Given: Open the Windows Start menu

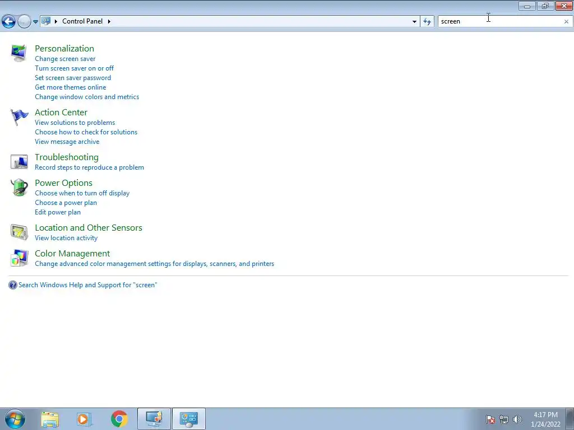Looking at the screenshot, I should [x=15, y=419].
